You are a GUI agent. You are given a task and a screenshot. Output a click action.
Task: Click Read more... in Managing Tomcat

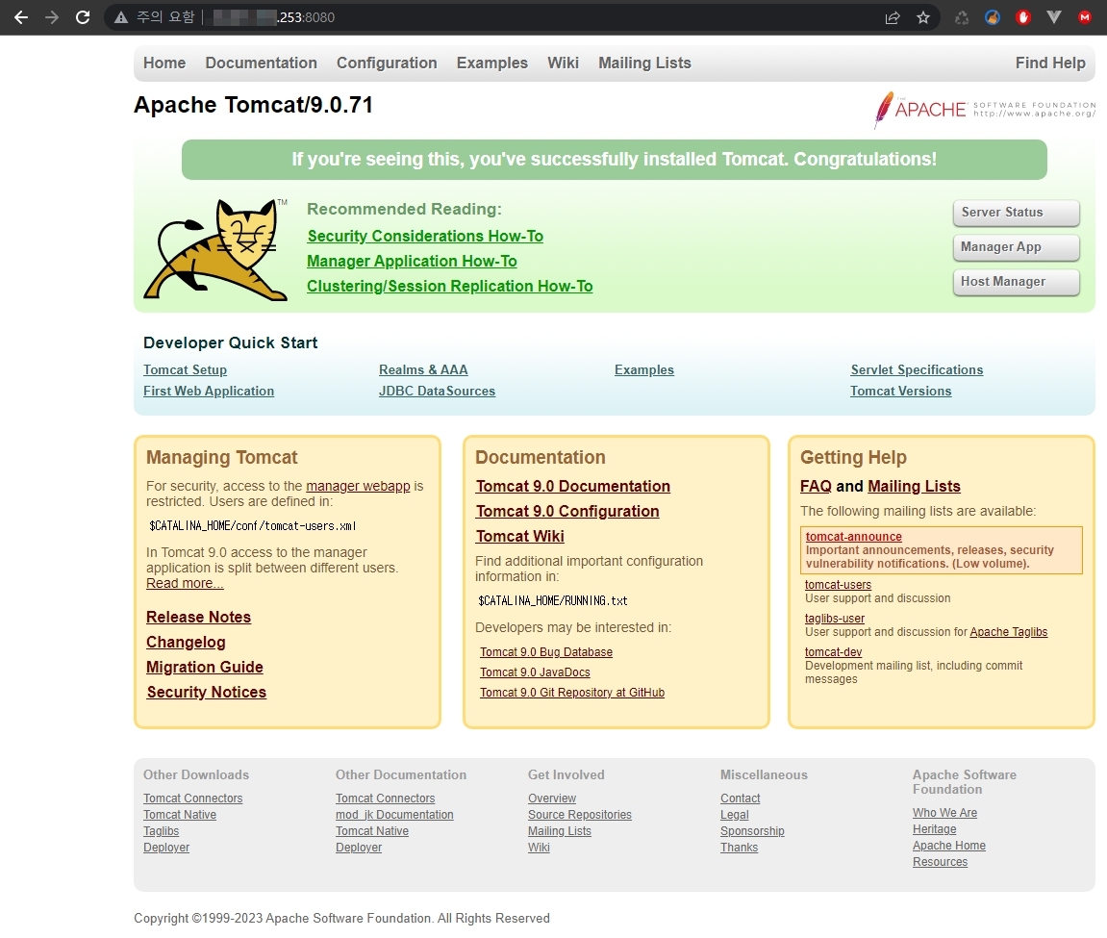pyautogui.click(x=185, y=583)
